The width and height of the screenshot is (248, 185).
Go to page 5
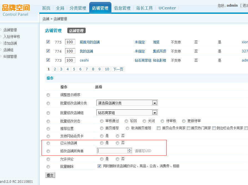(74, 69)
